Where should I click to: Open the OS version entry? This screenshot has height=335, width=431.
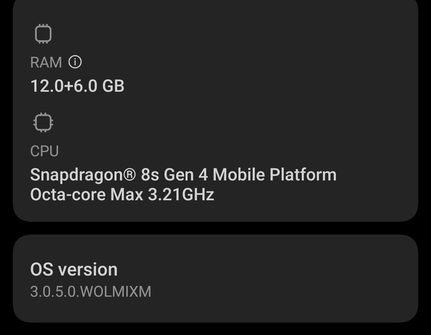pyautogui.click(x=74, y=269)
